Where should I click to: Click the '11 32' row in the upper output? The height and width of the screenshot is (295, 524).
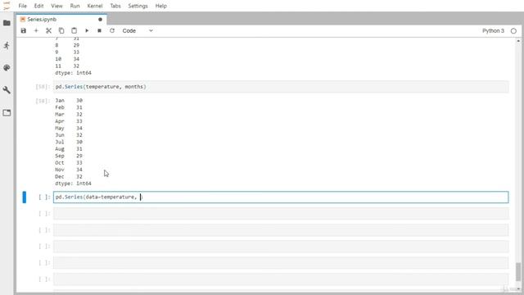pyautogui.click(x=67, y=66)
